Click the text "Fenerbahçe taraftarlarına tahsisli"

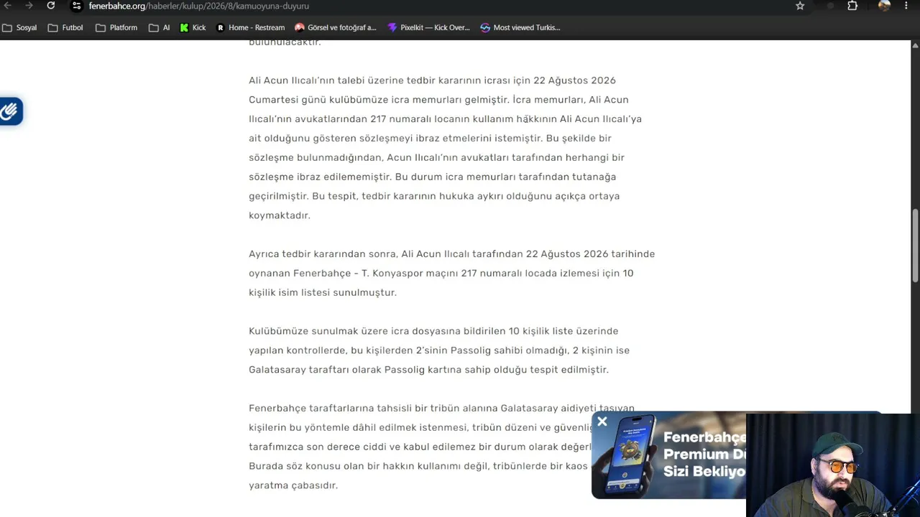point(330,408)
